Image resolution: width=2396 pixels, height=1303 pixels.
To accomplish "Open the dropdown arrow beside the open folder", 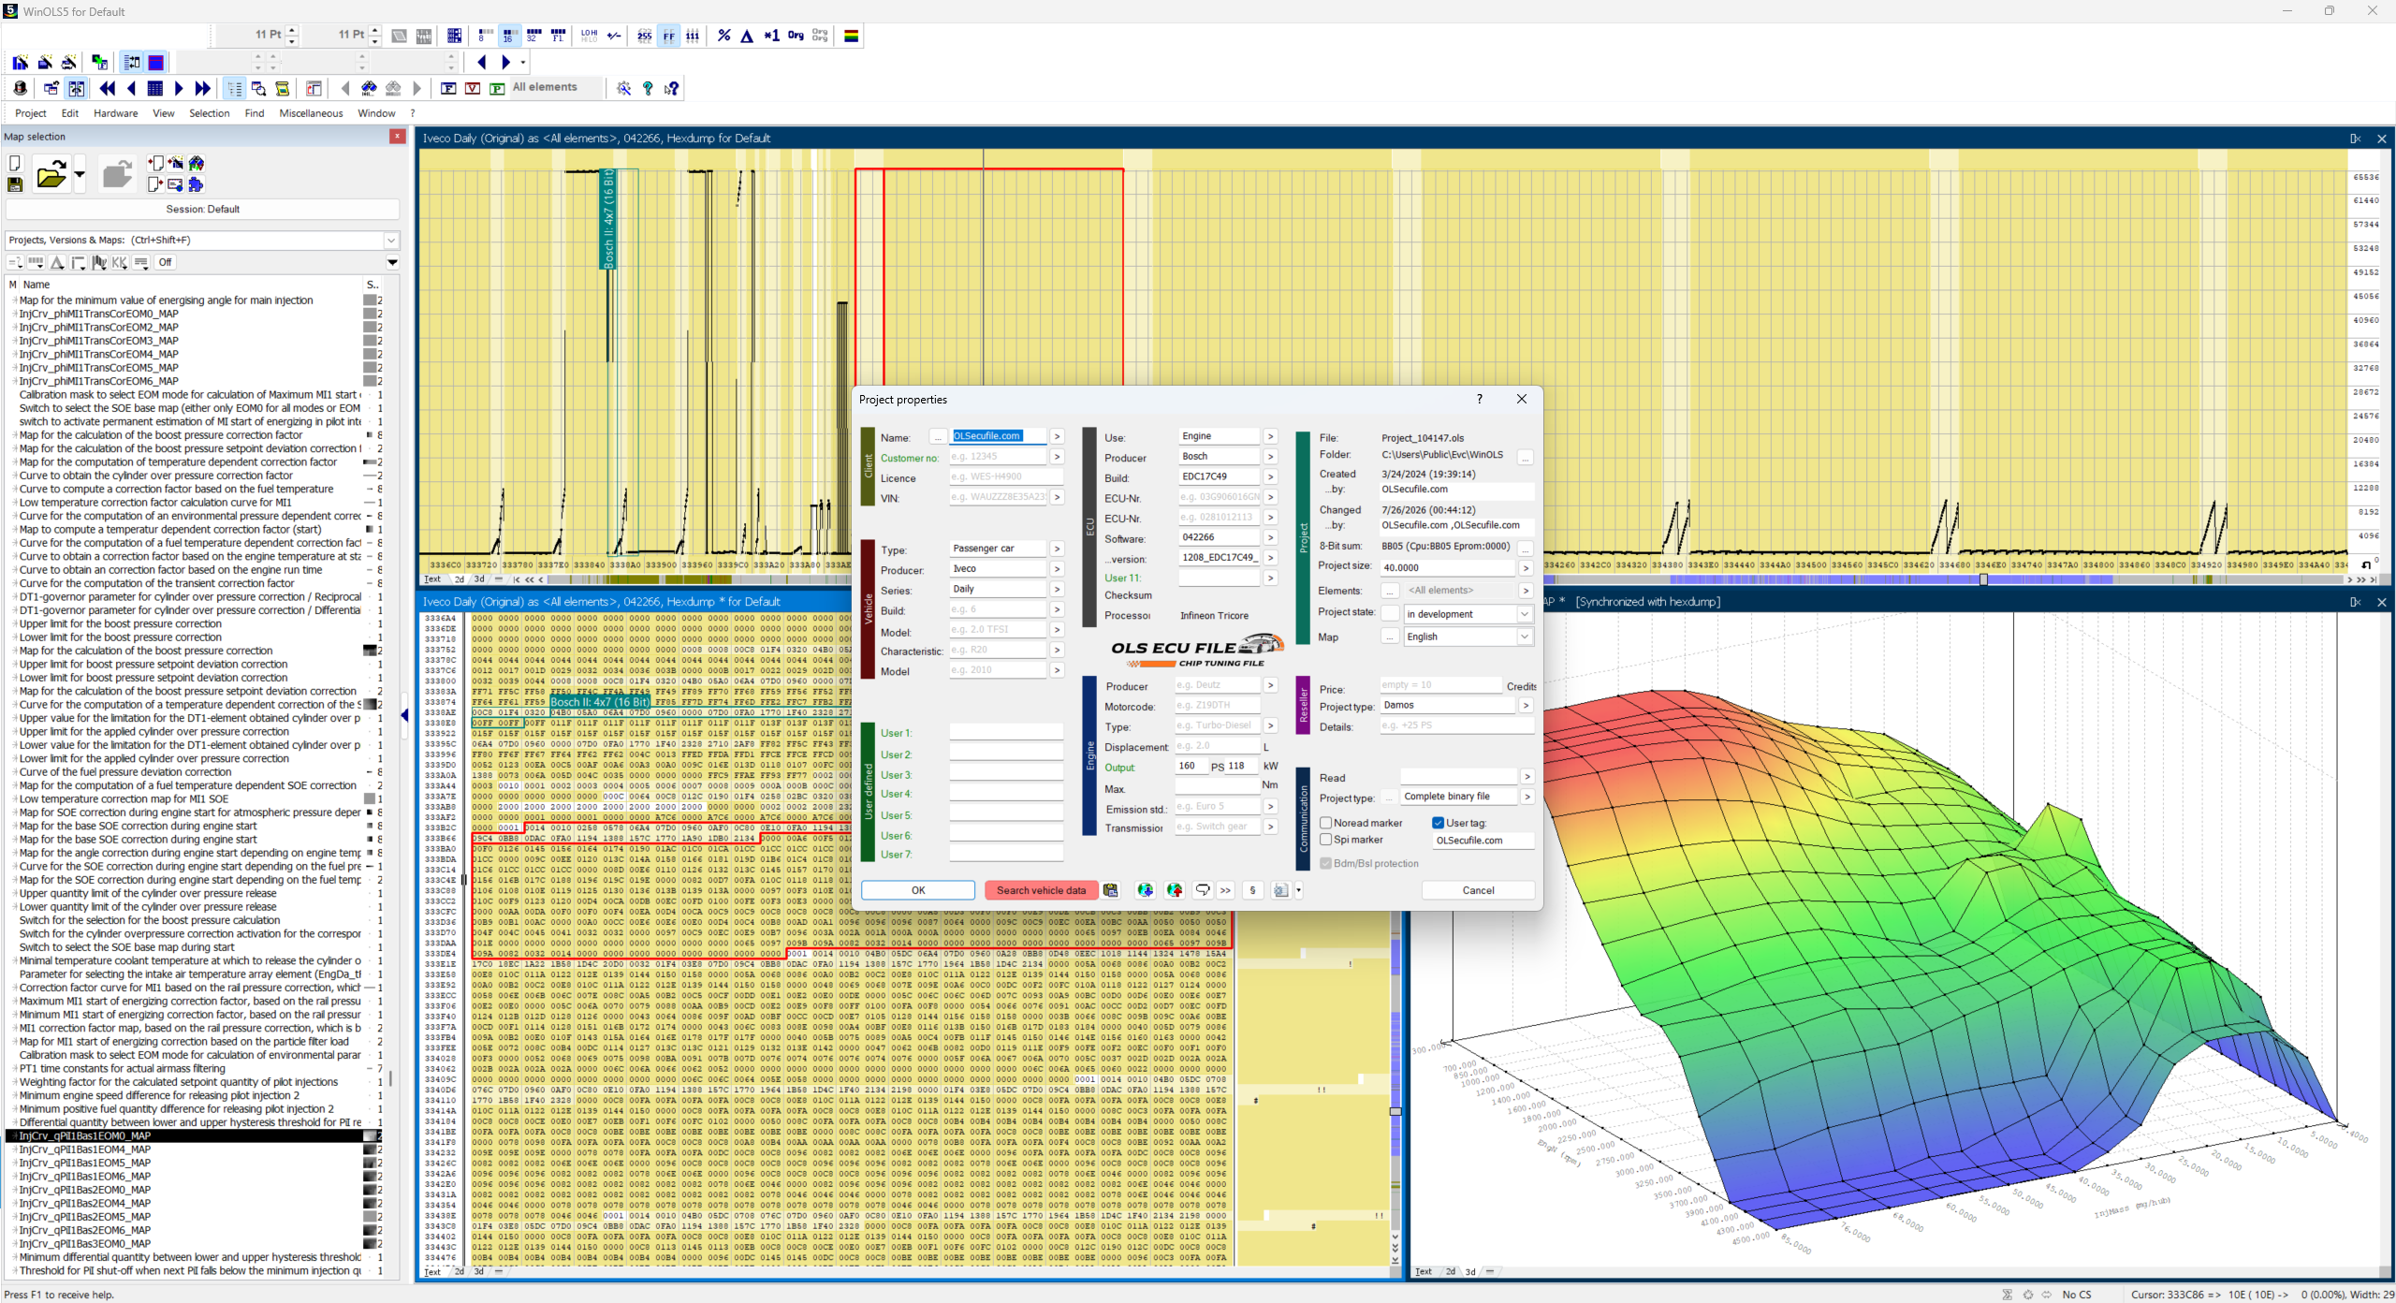I will pyautogui.click(x=80, y=174).
